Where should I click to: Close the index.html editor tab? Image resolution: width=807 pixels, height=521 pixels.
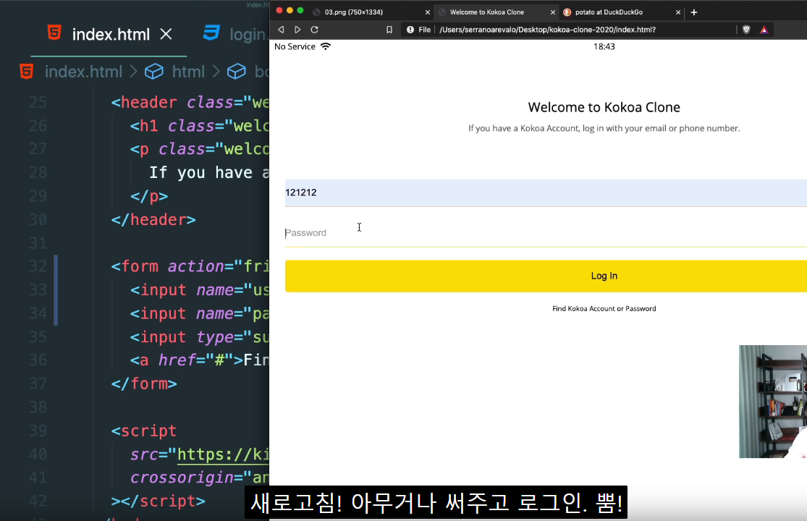point(166,35)
